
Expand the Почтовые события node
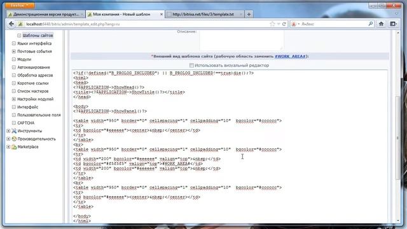point(14,52)
